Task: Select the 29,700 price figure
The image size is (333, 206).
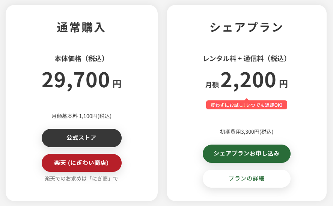Action: click(75, 80)
